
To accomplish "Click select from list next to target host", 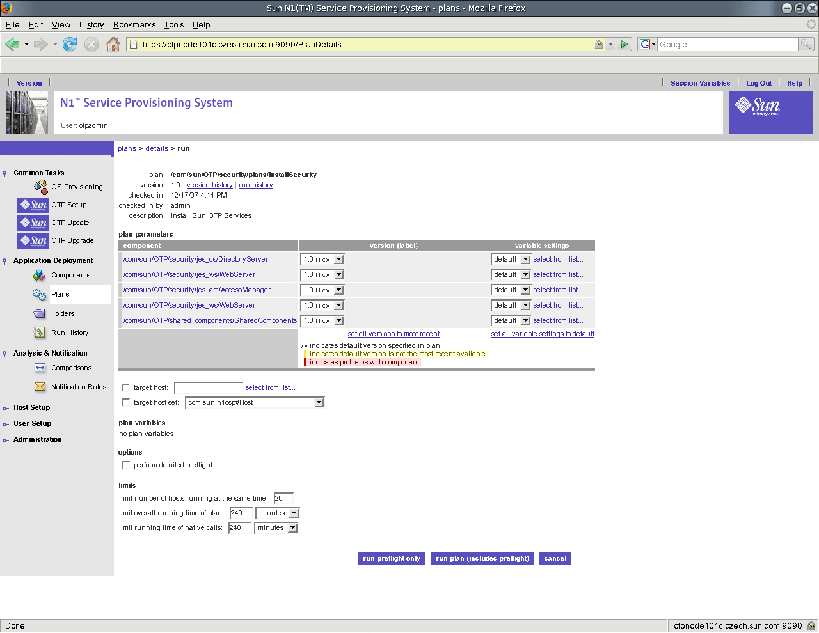I will [x=271, y=387].
